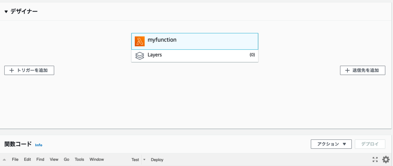This screenshot has height=166, width=393.
Task: Open the Test dropdown arrow
Action: point(144,160)
